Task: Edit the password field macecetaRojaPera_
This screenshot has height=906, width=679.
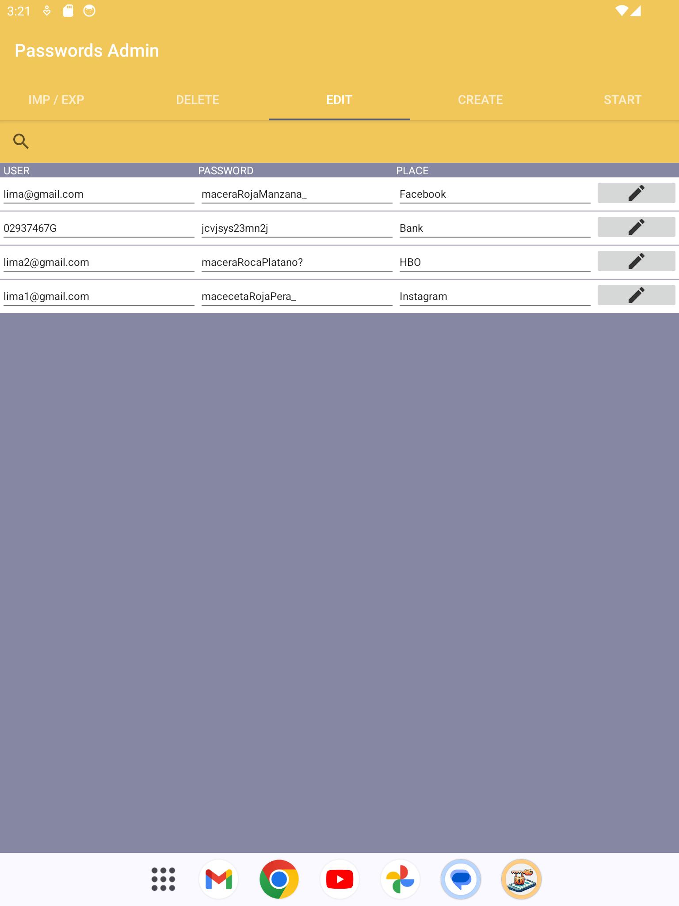Action: 297,296
